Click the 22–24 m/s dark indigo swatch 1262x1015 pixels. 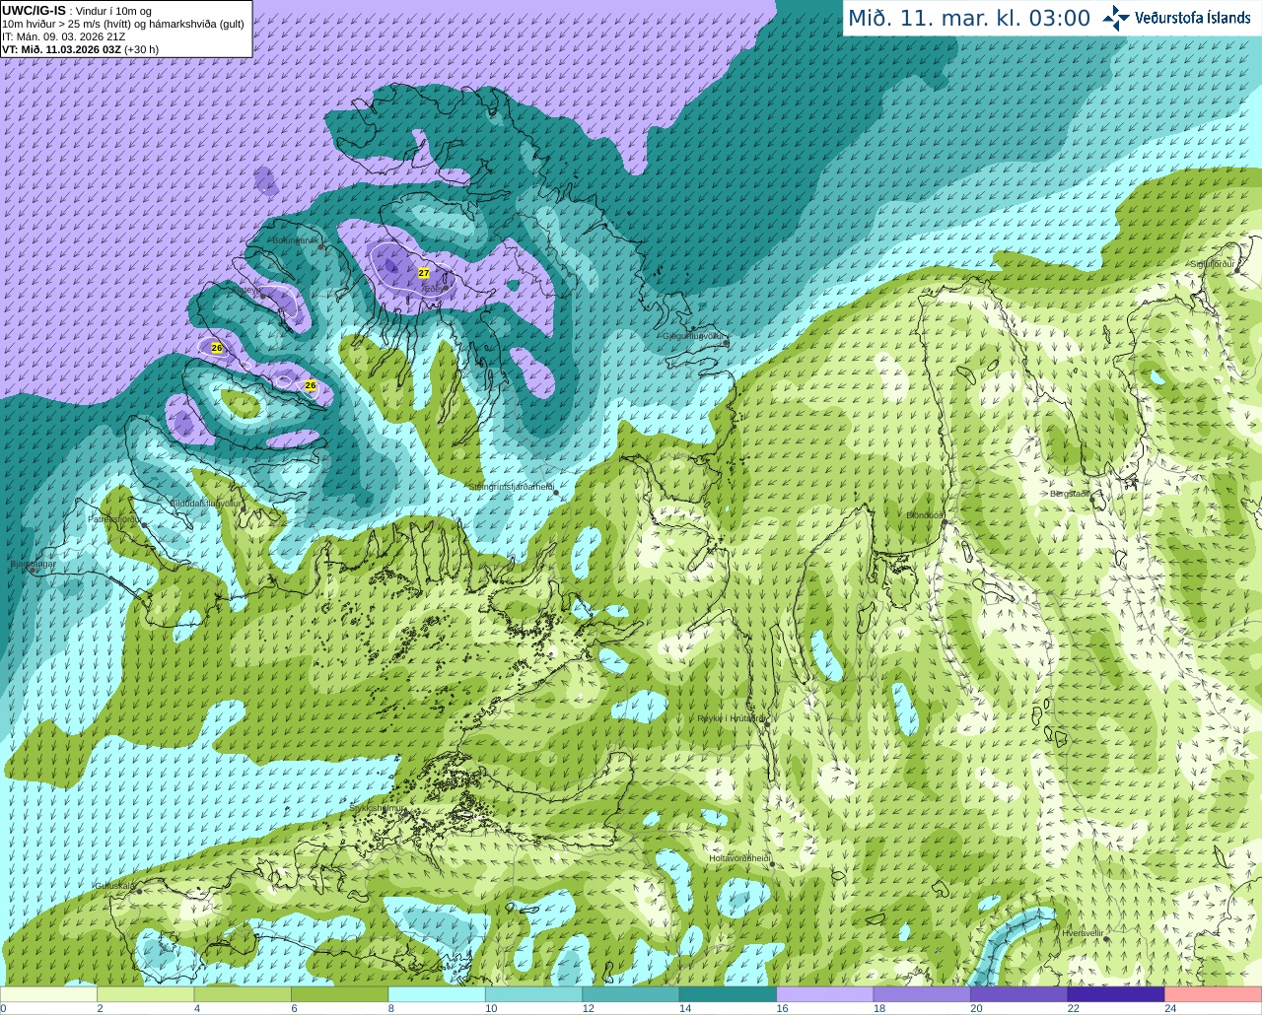(x=1115, y=994)
